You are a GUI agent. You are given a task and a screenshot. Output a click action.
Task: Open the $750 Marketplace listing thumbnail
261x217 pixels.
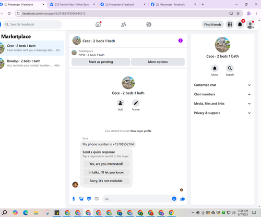tap(74, 53)
